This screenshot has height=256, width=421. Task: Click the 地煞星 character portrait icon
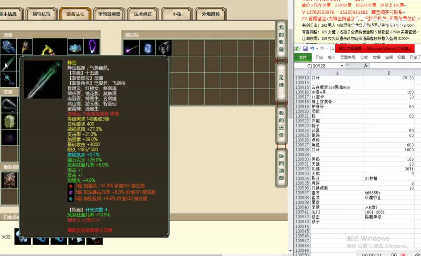pyautogui.click(x=9, y=180)
